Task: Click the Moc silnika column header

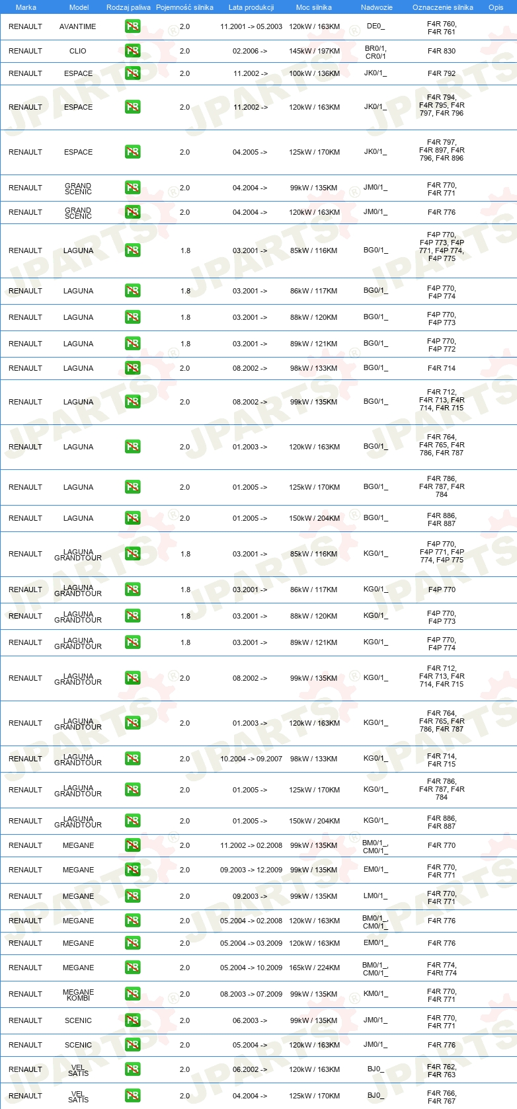Action: [314, 7]
